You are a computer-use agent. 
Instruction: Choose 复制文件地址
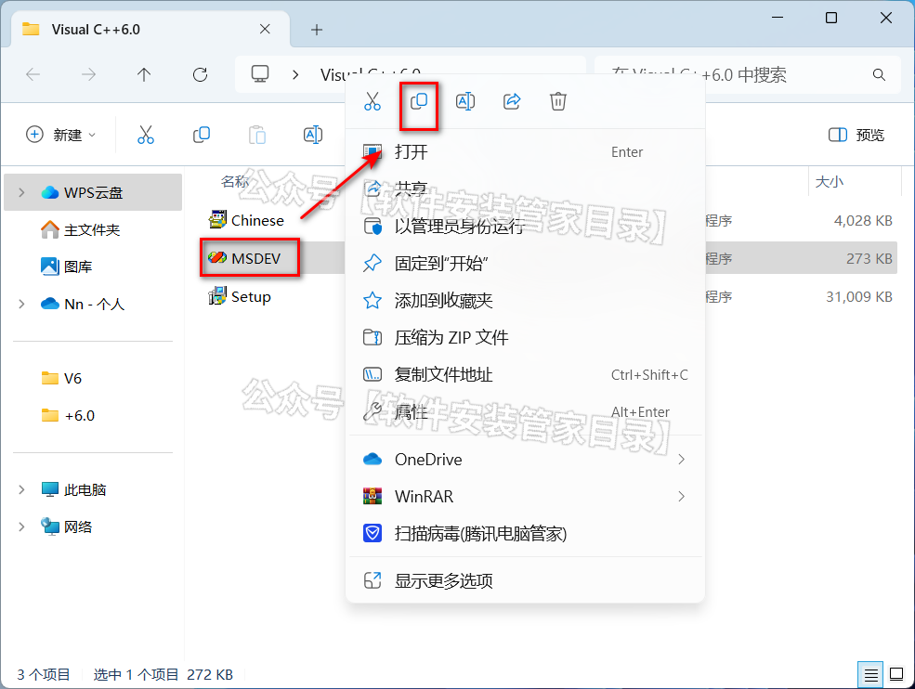click(x=525, y=374)
